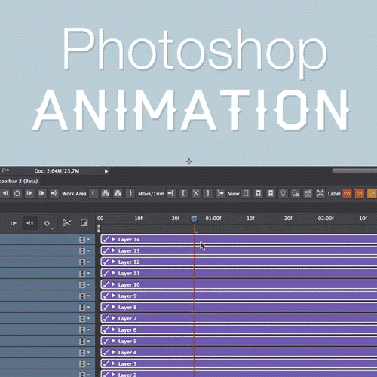Click the empty rectangle icon next to View

246,193
